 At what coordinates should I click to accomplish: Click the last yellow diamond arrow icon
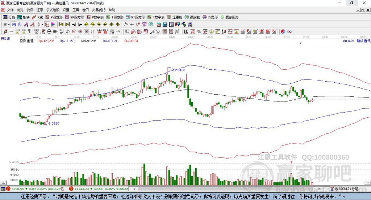118,25
